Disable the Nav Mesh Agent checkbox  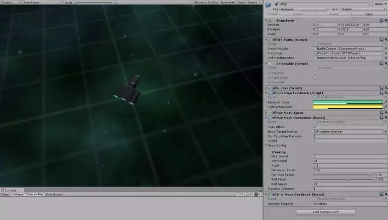point(274,112)
